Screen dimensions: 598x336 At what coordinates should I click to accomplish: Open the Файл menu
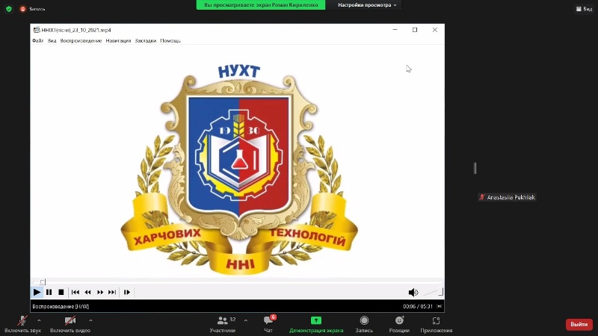point(38,40)
